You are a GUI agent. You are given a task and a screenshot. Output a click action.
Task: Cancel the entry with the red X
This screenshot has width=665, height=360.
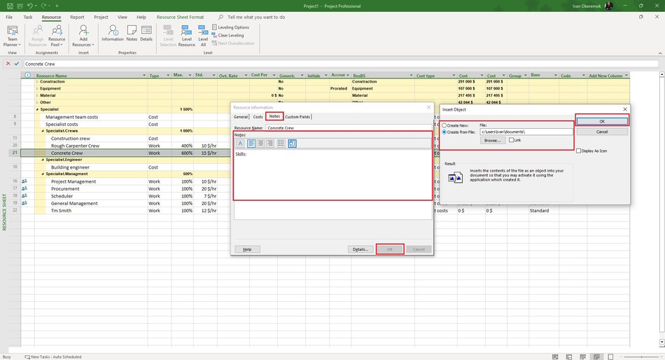(8, 64)
